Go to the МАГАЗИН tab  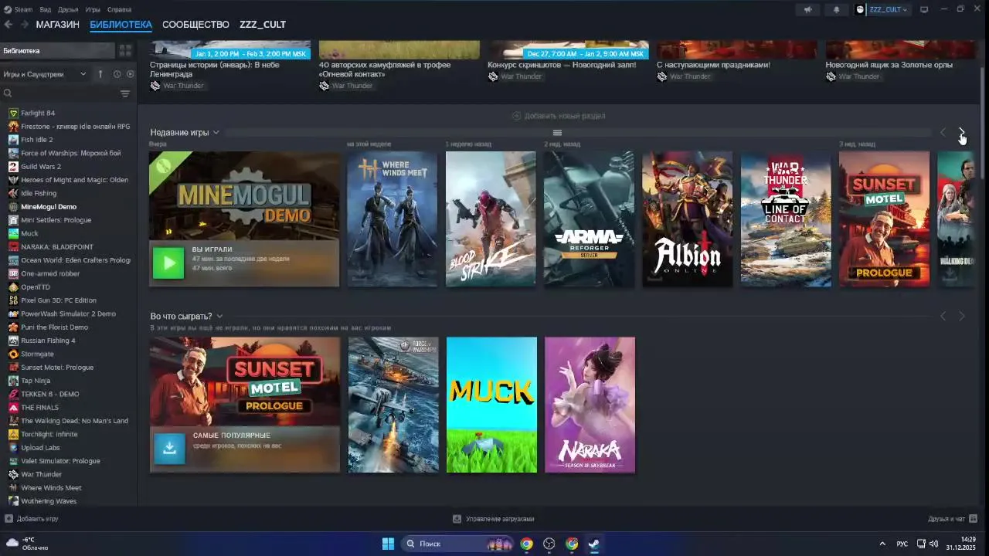pyautogui.click(x=57, y=25)
